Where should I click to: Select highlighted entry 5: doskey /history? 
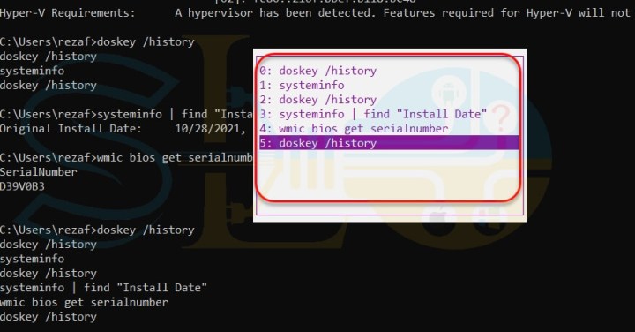pyautogui.click(x=389, y=143)
